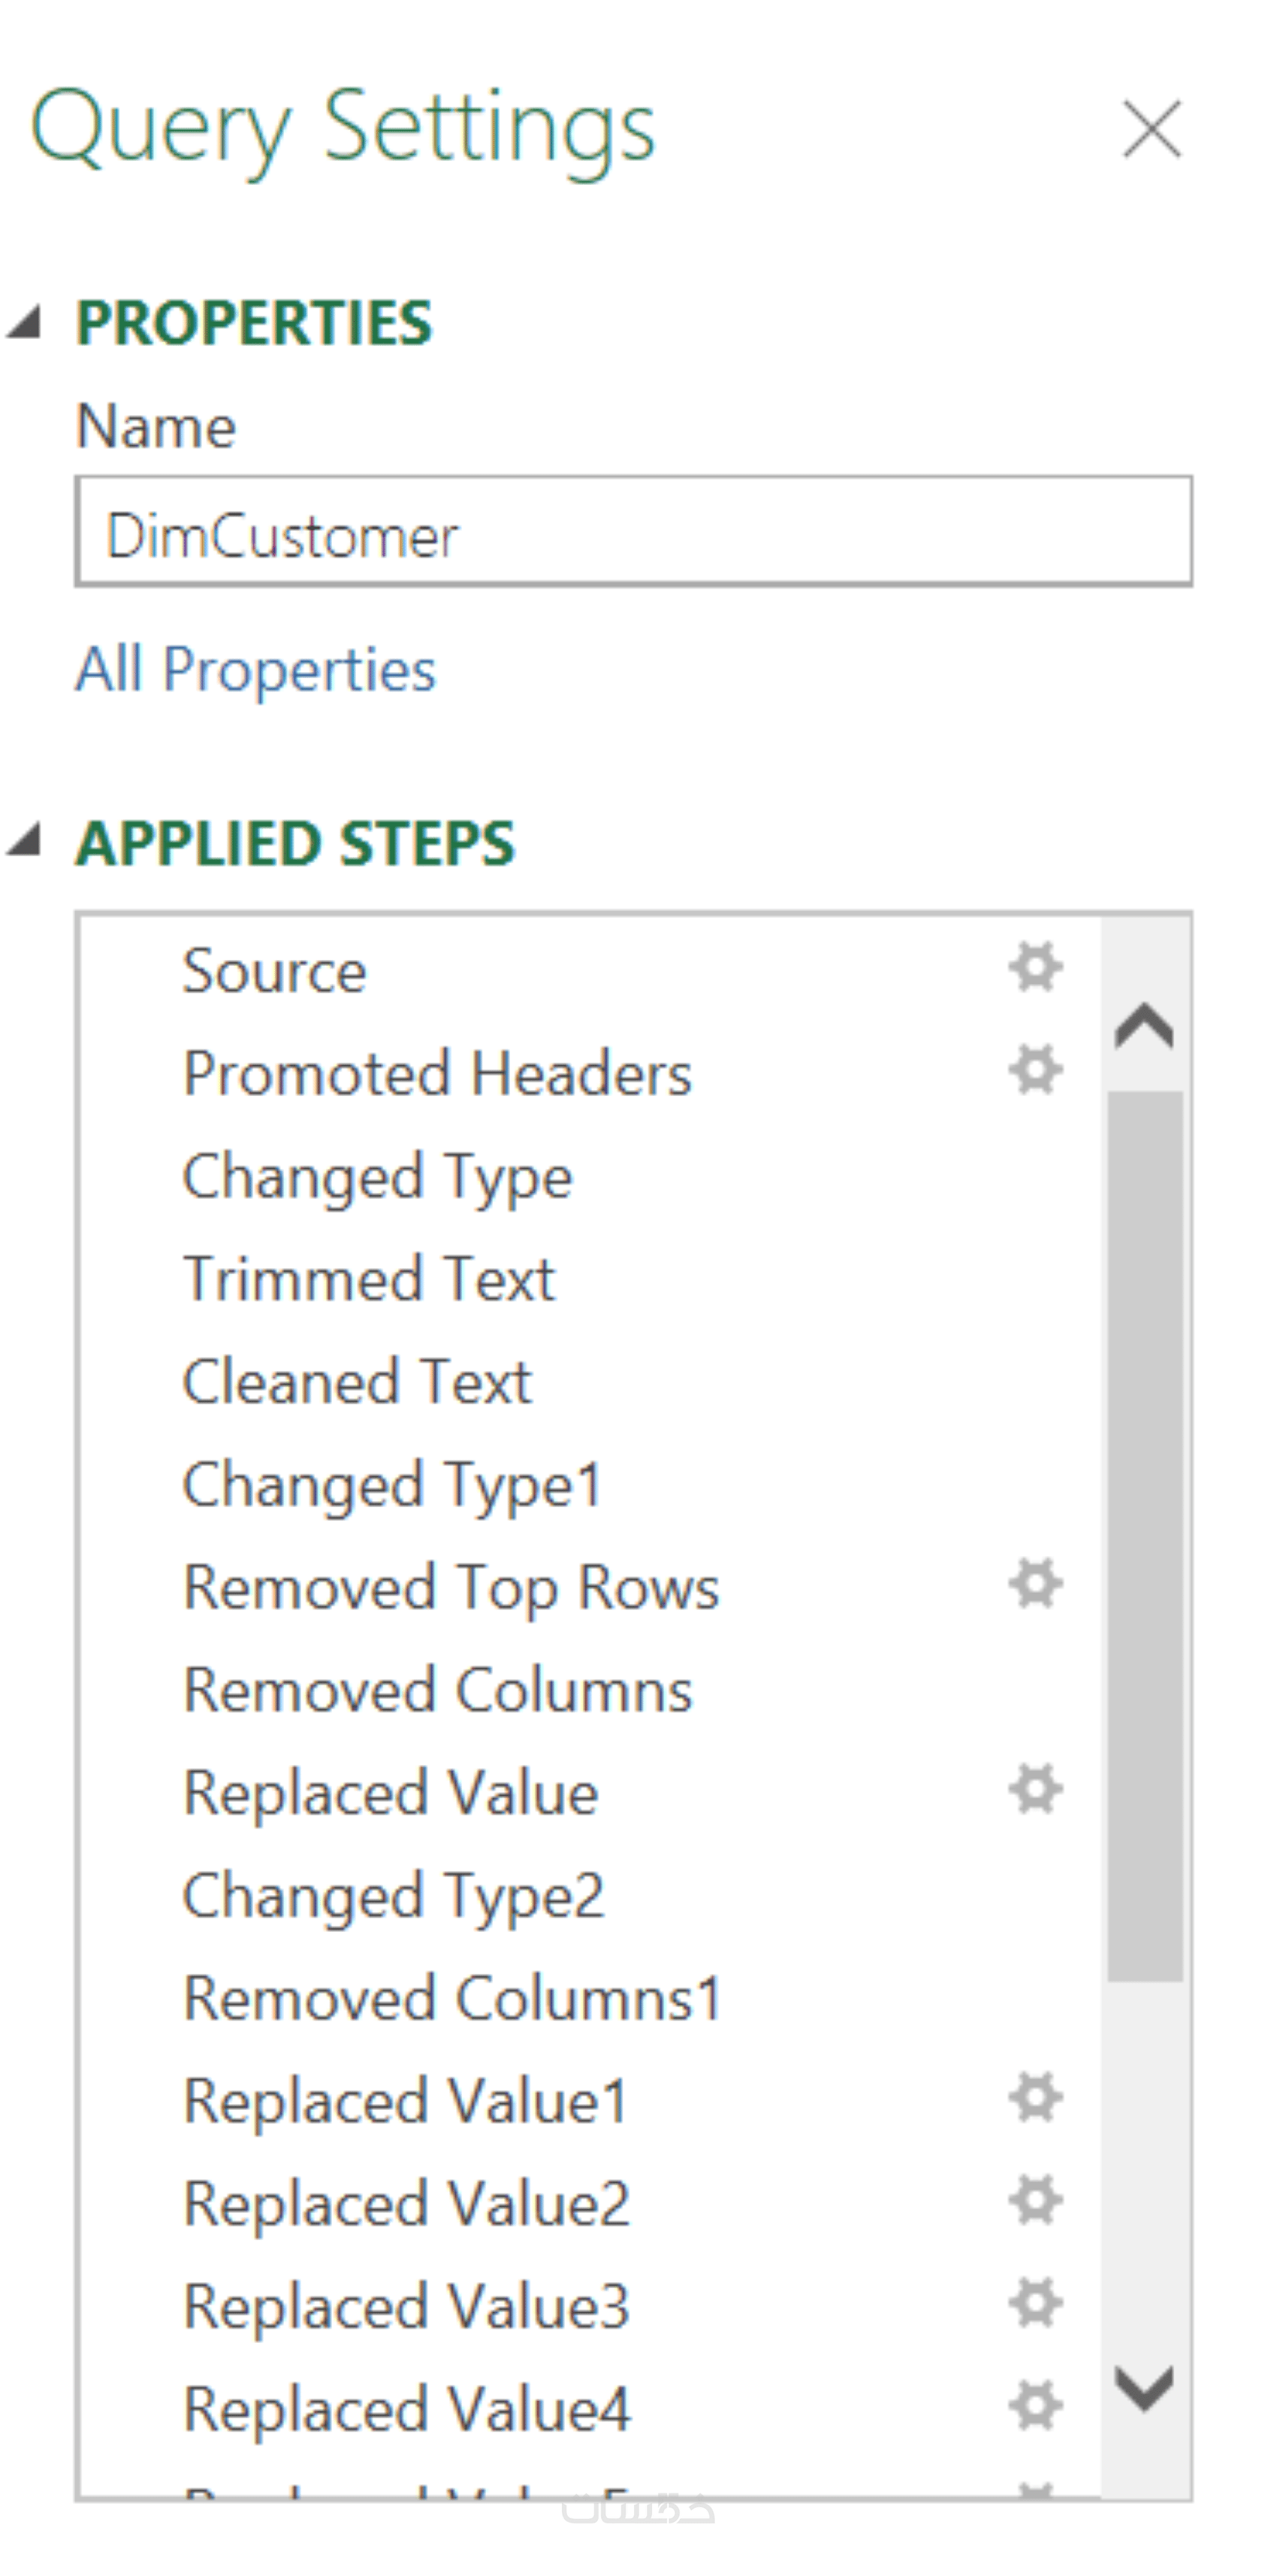Select the Cleaned Text step
This screenshot has height=2576, width=1277.
[x=357, y=1382]
